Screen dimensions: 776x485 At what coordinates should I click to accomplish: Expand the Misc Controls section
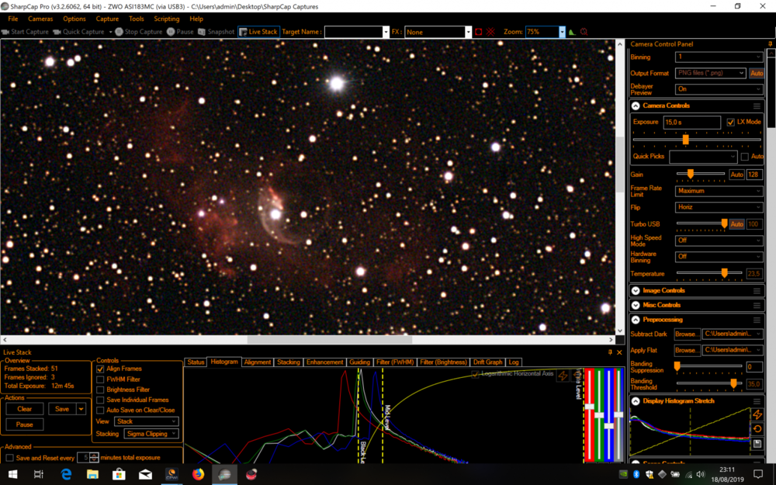point(636,305)
